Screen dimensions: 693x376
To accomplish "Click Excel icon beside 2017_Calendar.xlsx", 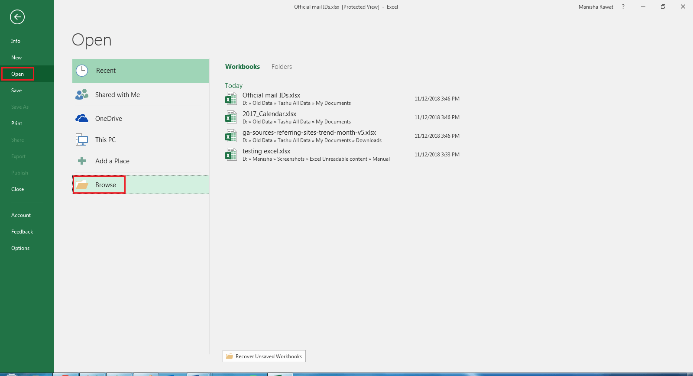I will coord(231,117).
